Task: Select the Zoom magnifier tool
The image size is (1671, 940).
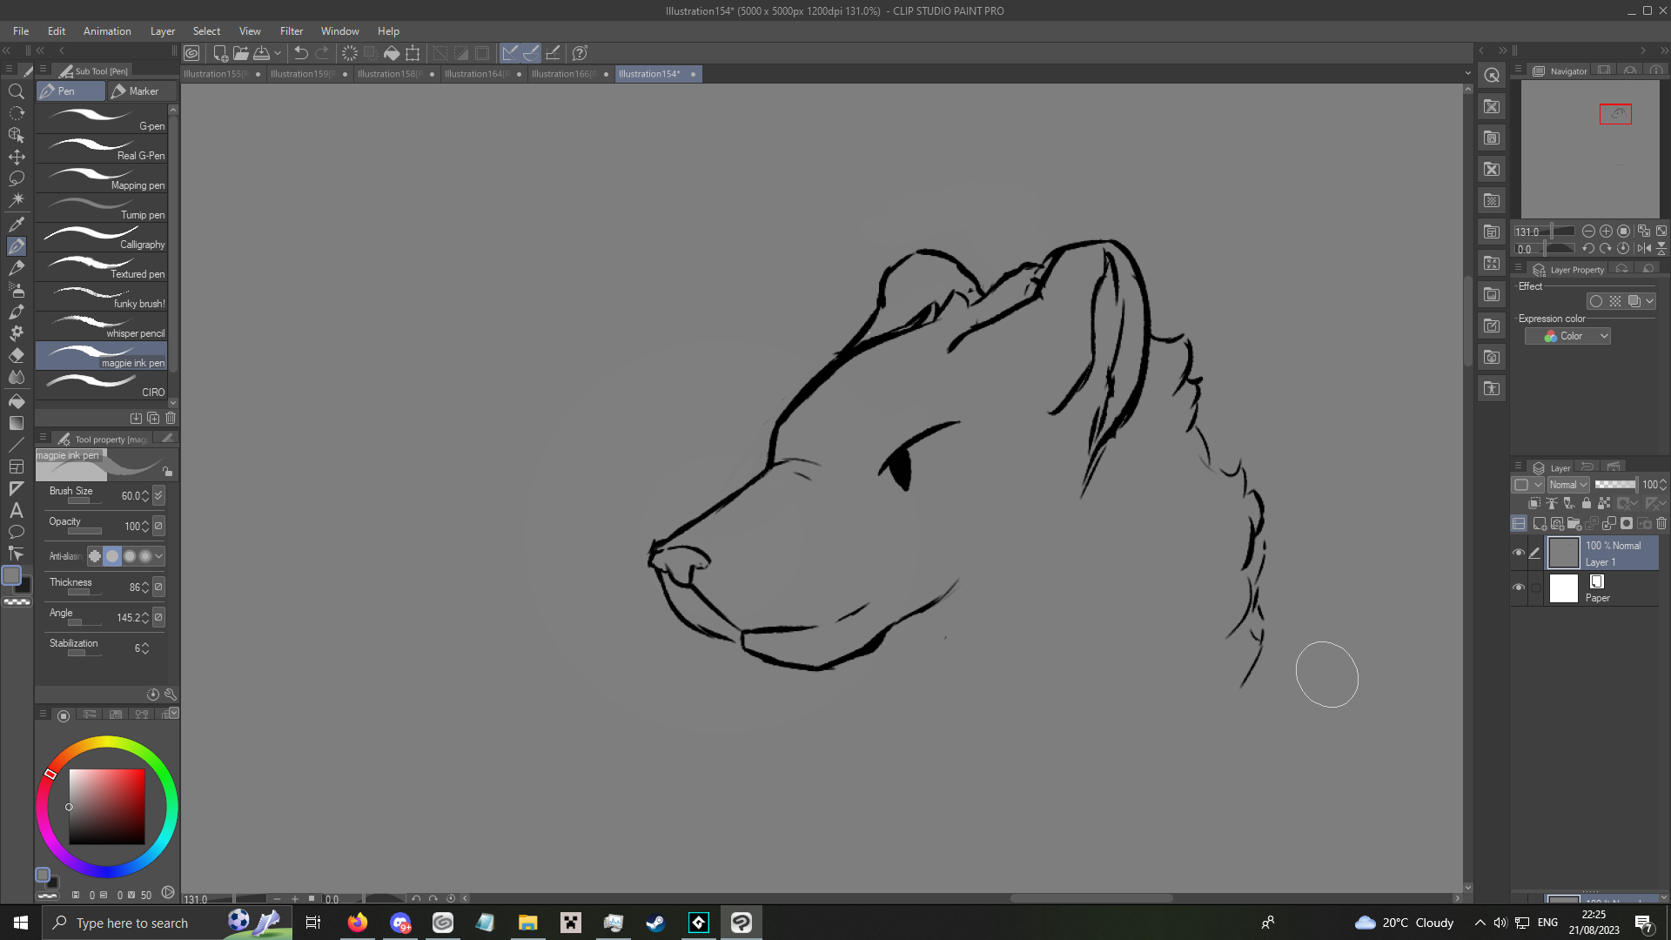Action: (16, 91)
